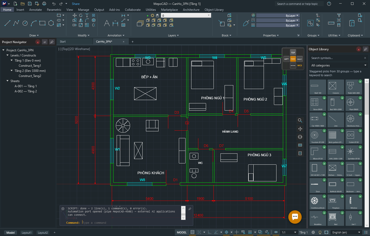Select the Circle draw tool
Viewport: 370px width, 236px height.
tap(25, 23)
